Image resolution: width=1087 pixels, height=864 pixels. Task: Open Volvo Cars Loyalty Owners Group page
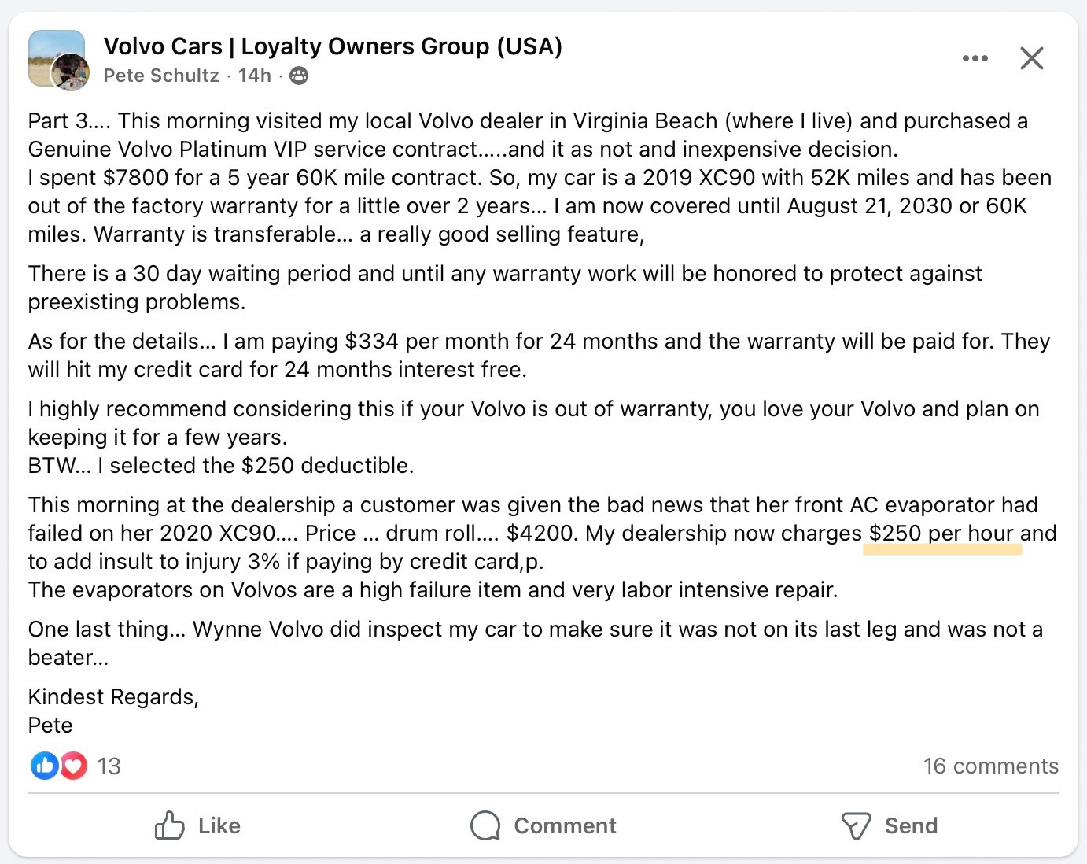pyautogui.click(x=333, y=46)
